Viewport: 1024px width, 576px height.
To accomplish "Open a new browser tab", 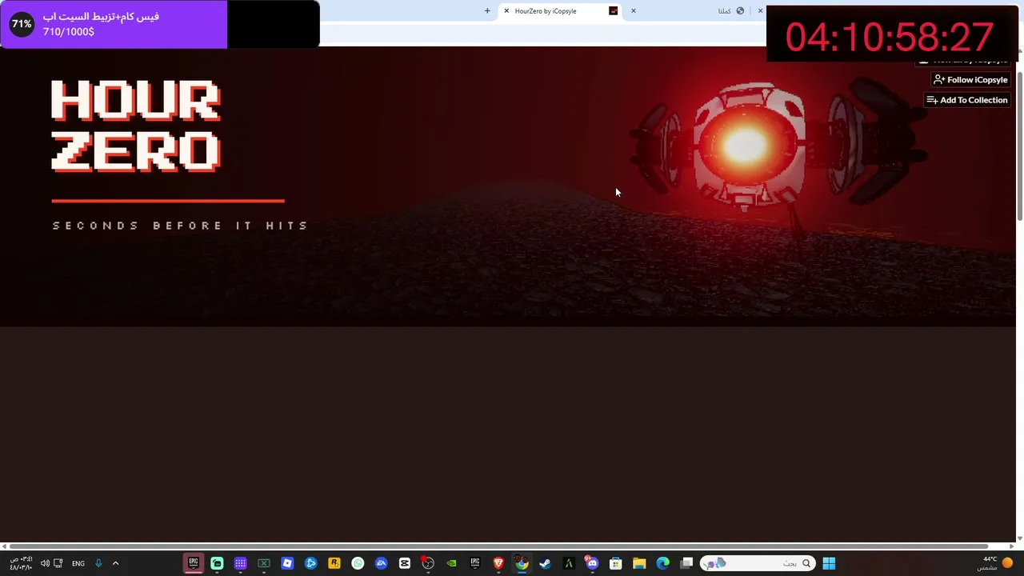I will coord(487,10).
